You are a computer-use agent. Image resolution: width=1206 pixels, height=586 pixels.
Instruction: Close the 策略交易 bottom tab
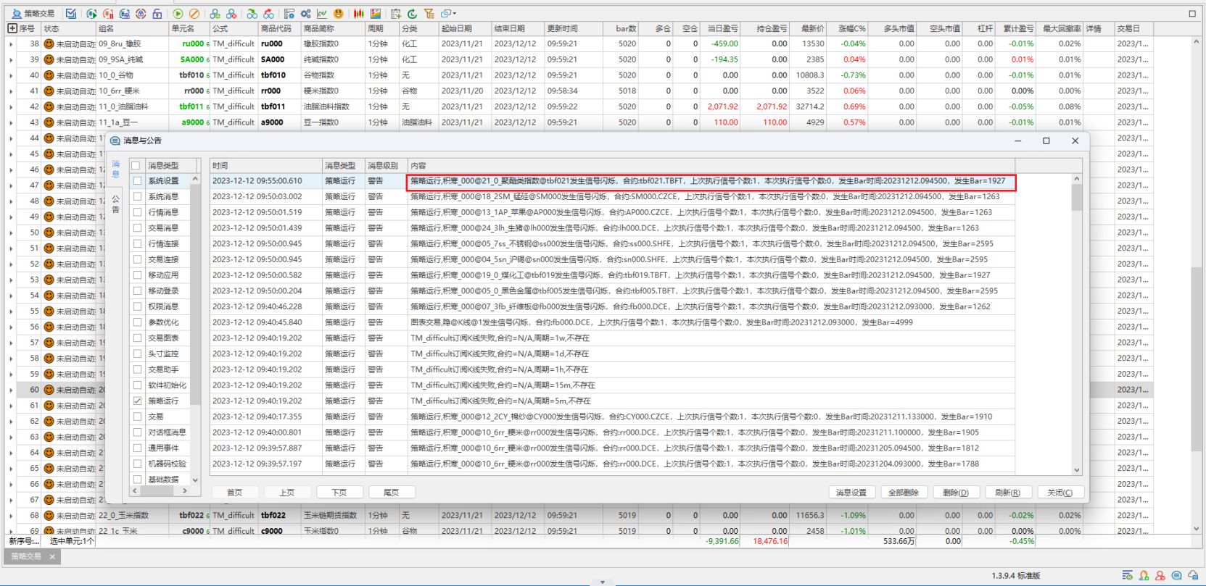52,556
